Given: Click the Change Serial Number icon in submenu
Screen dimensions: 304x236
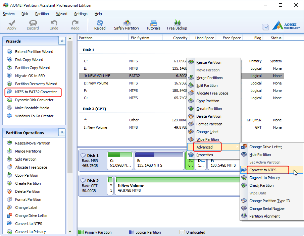Looking at the screenshot, I should [244, 208].
